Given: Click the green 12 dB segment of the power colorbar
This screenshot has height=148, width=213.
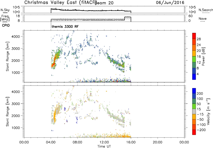Looking at the screenshot, I should [x=194, y=59].
